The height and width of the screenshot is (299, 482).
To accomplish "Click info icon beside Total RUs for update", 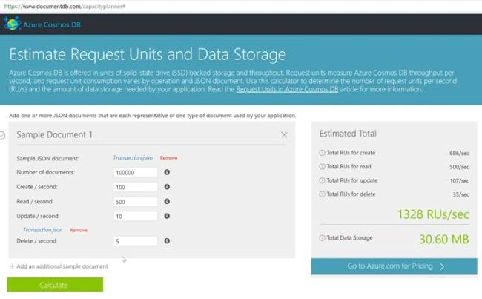I will pos(322,180).
